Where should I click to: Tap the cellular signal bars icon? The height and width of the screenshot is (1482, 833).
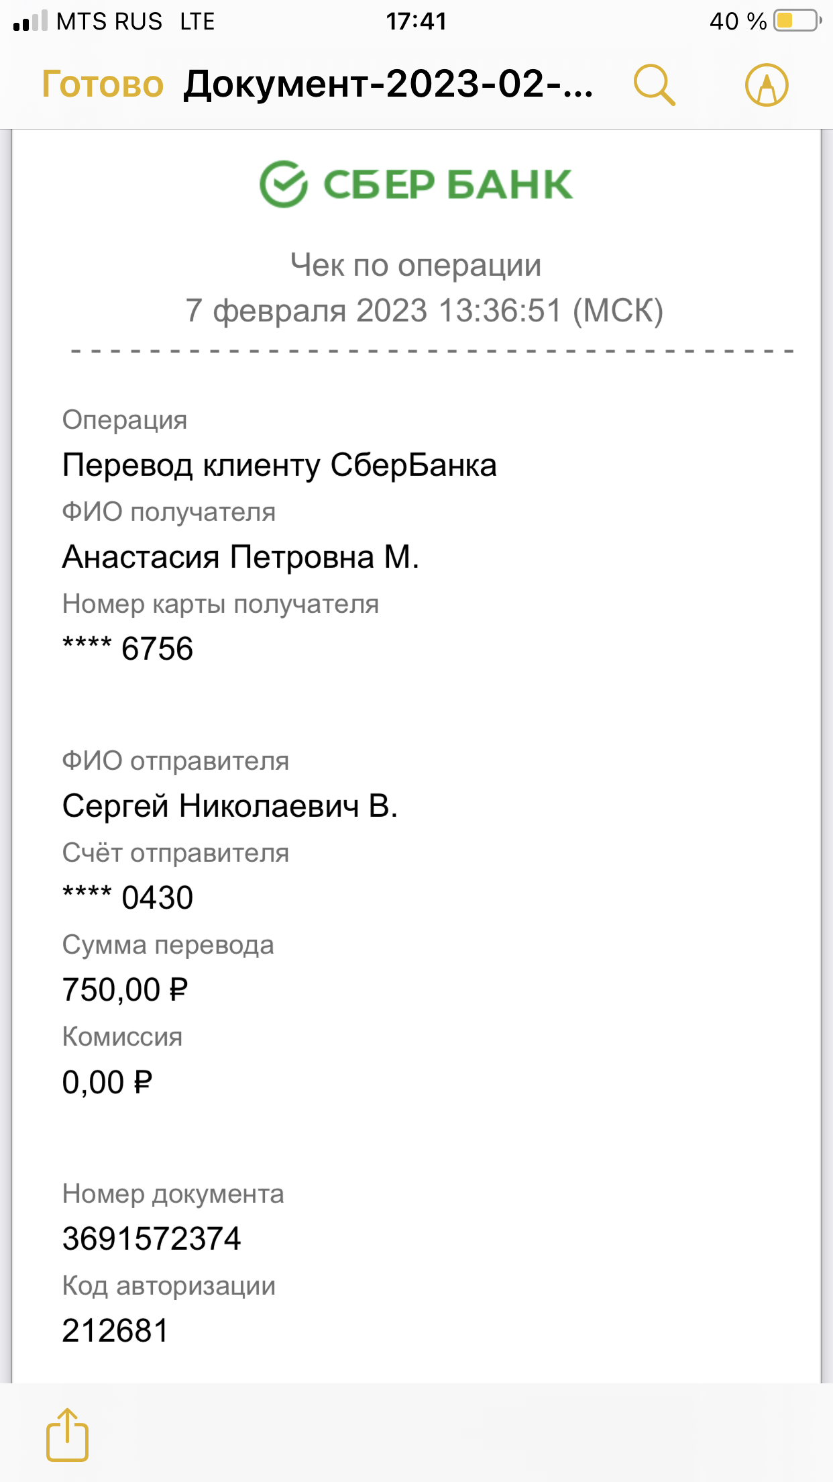coord(30,21)
